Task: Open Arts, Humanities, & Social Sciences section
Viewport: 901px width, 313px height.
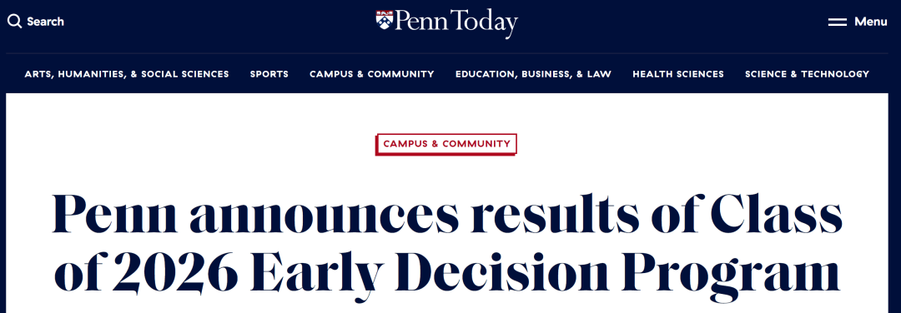Action: pyautogui.click(x=127, y=74)
